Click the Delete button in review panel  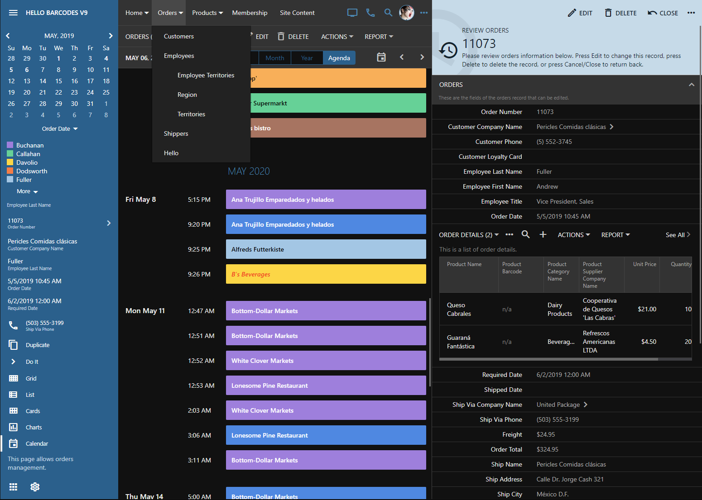click(x=620, y=13)
